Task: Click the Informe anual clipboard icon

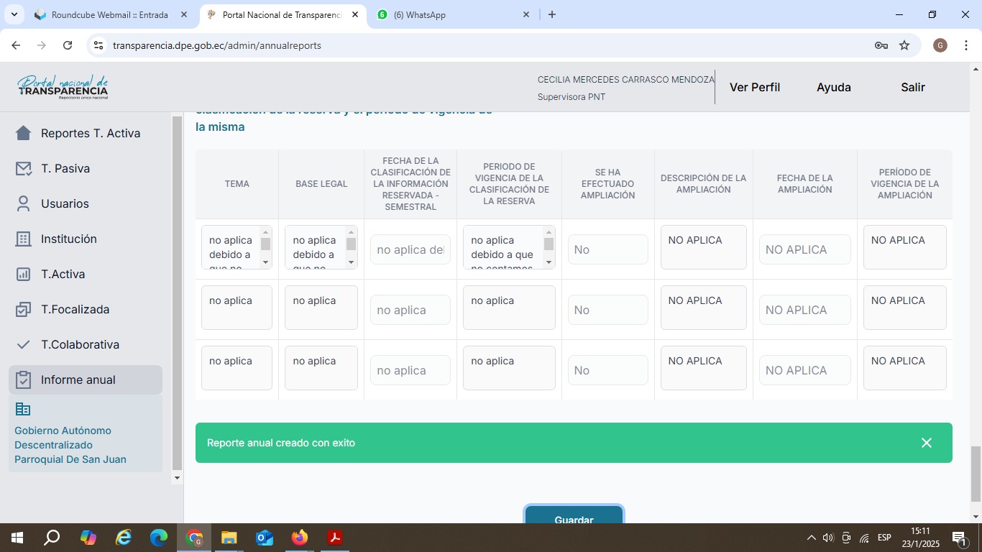Action: click(x=24, y=380)
